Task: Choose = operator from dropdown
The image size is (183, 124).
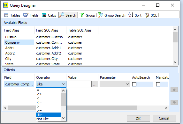Action: (x=49, y=90)
